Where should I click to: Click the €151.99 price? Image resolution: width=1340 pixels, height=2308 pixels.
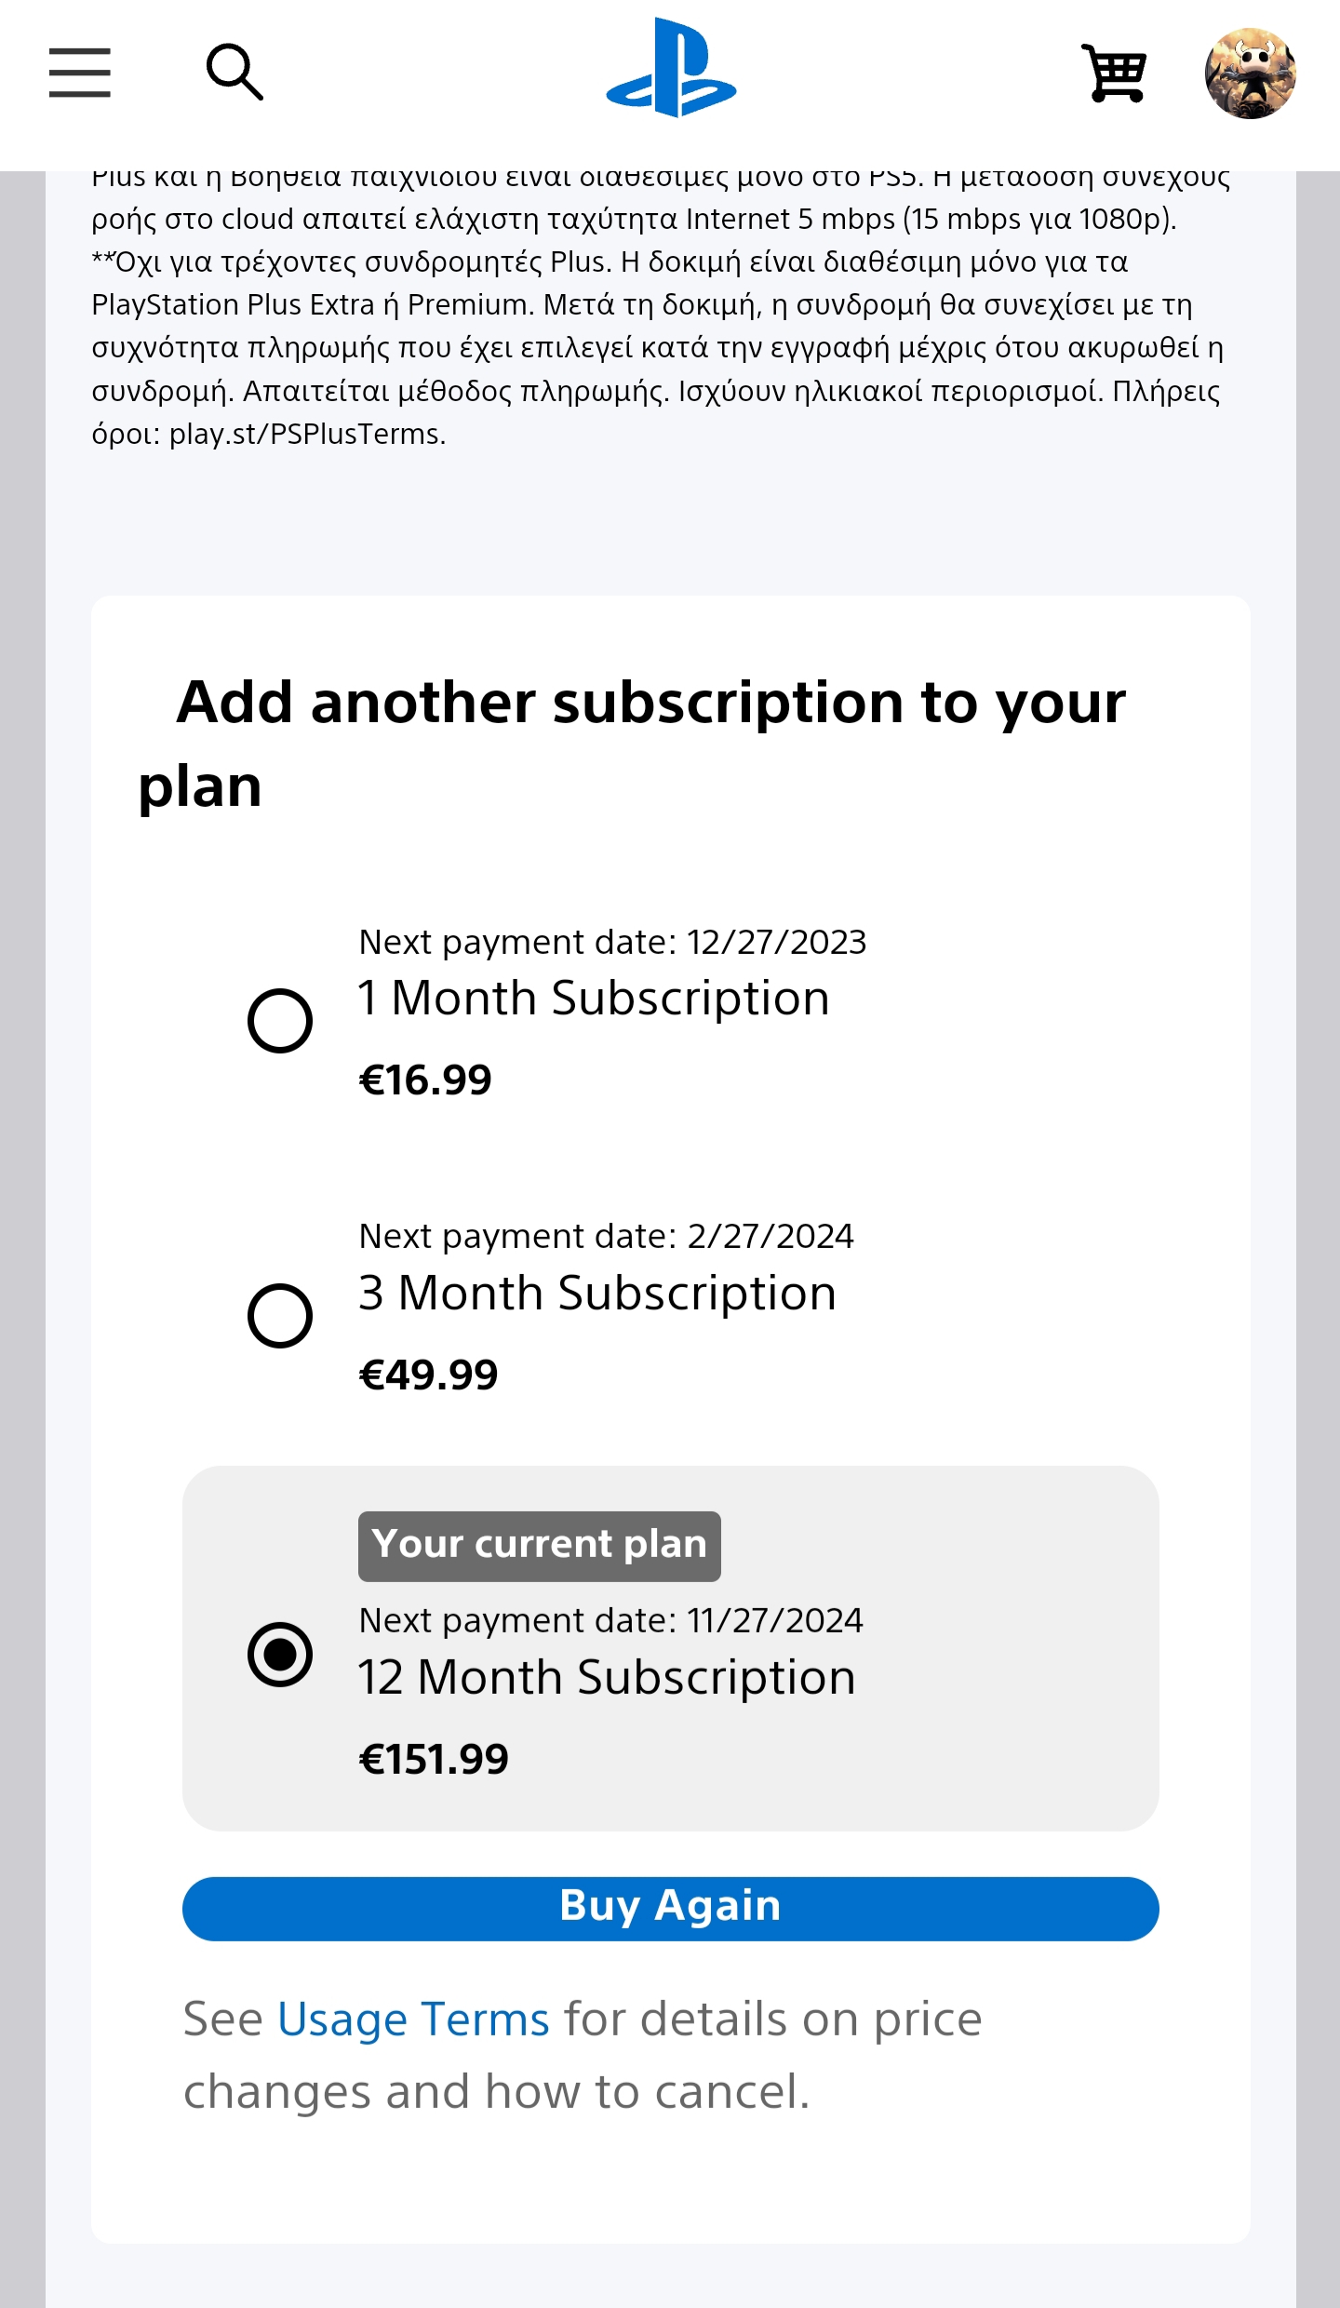434,1760
